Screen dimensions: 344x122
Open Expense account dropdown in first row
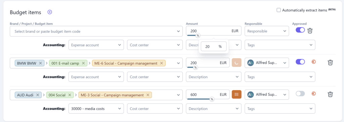click(x=96, y=45)
